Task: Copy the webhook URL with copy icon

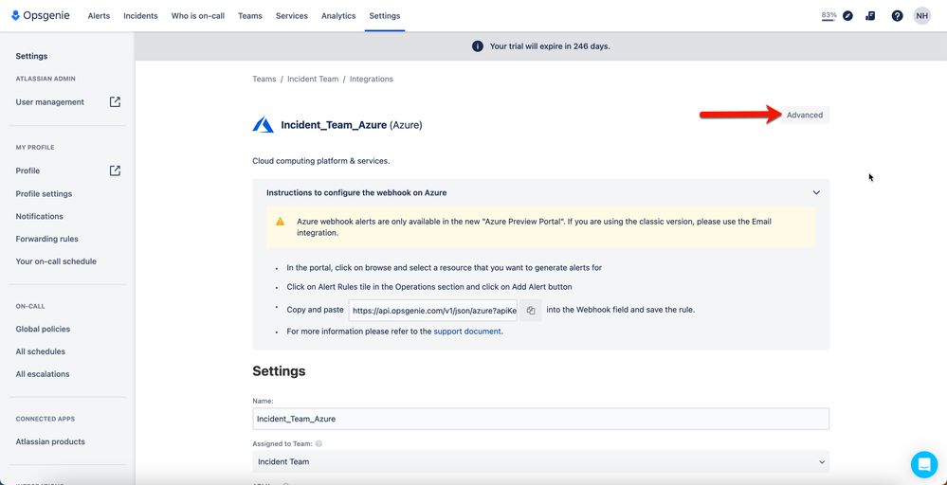Action: [531, 310]
